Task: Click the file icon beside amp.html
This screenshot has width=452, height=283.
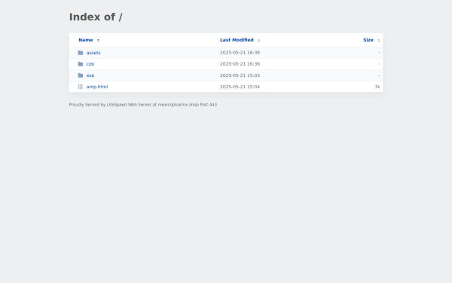Action: [81, 87]
